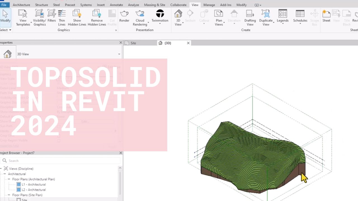The height and width of the screenshot is (201, 358).
Task: Open the ribbon display options dropdown
Action: [258, 5]
